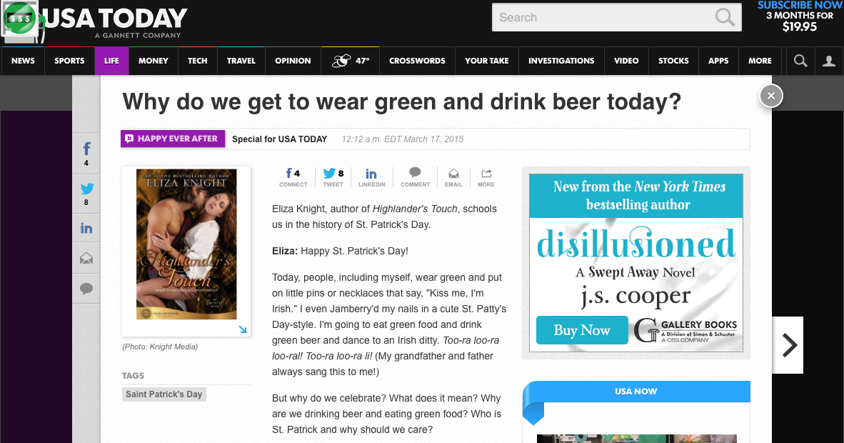This screenshot has width=844, height=443.
Task: Click the green money extension icon
Action: click(20, 19)
